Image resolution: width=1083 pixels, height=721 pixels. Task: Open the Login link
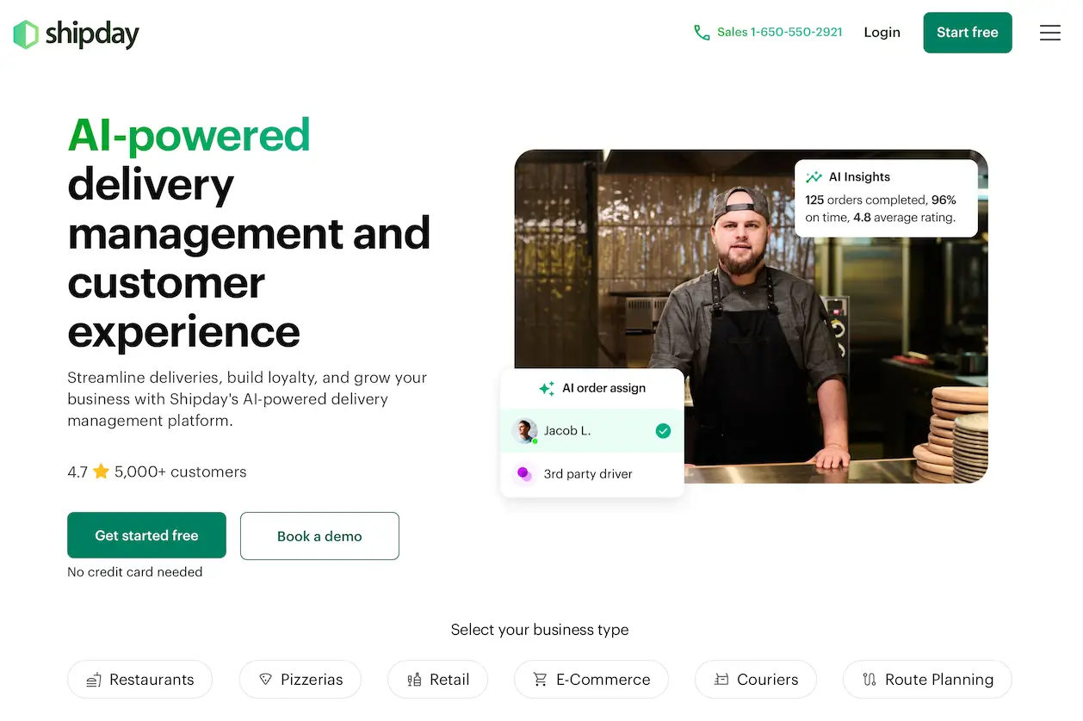click(882, 33)
